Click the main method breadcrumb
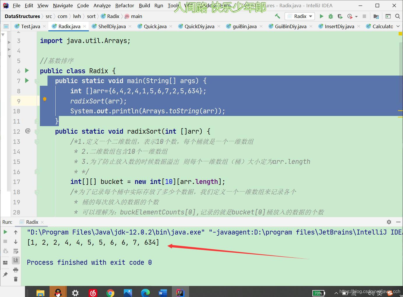 (133, 16)
